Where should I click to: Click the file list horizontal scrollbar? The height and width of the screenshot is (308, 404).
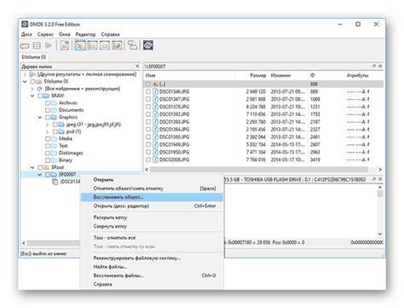259,170
